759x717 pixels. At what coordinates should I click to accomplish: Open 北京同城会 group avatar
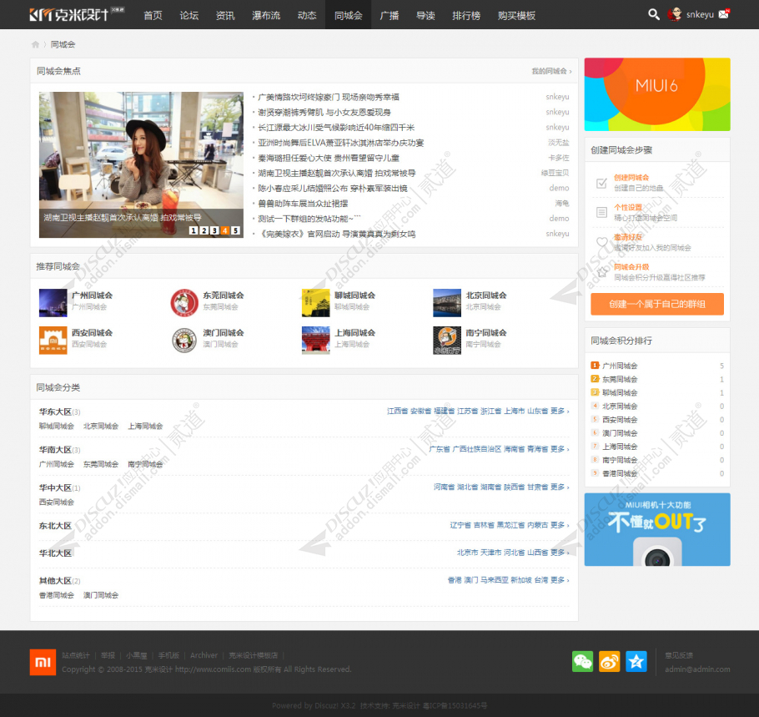[x=447, y=303]
